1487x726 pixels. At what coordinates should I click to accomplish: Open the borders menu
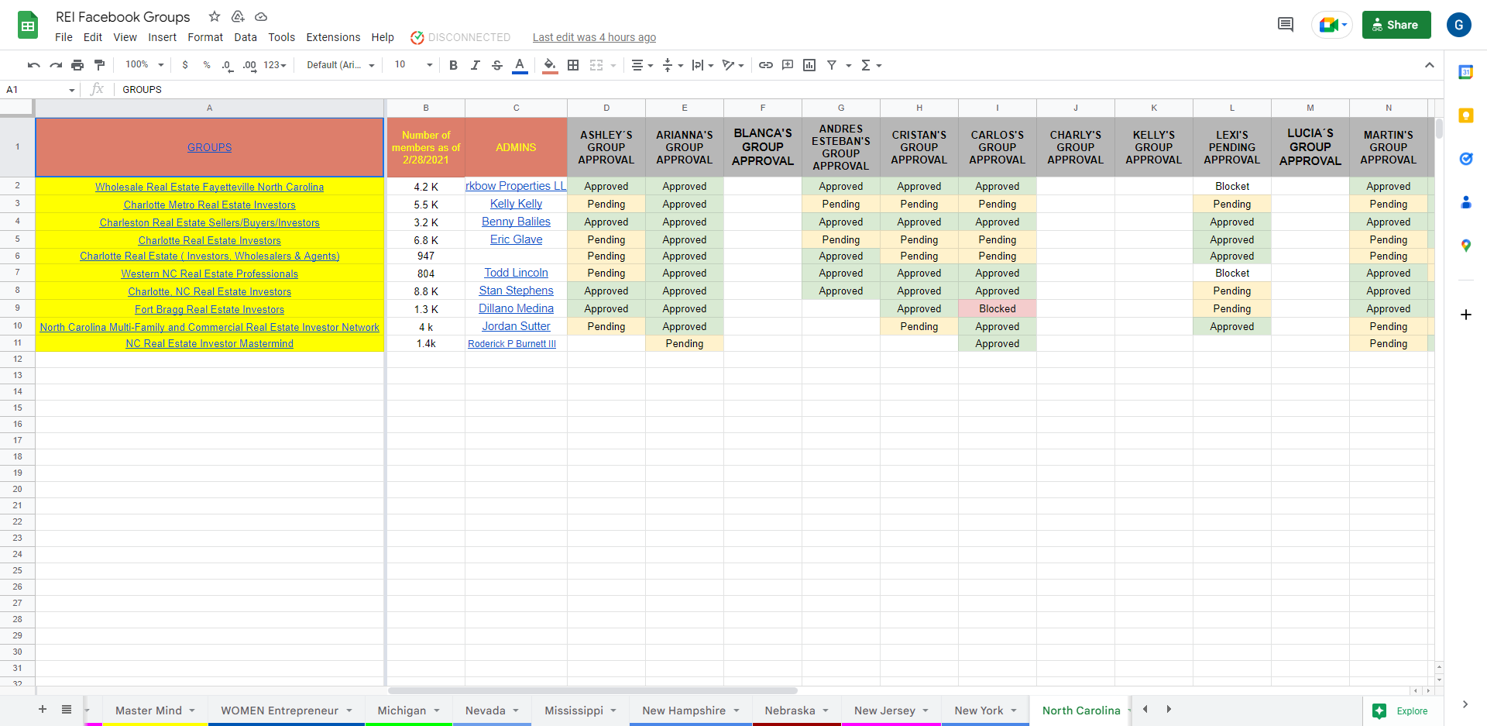coord(573,65)
